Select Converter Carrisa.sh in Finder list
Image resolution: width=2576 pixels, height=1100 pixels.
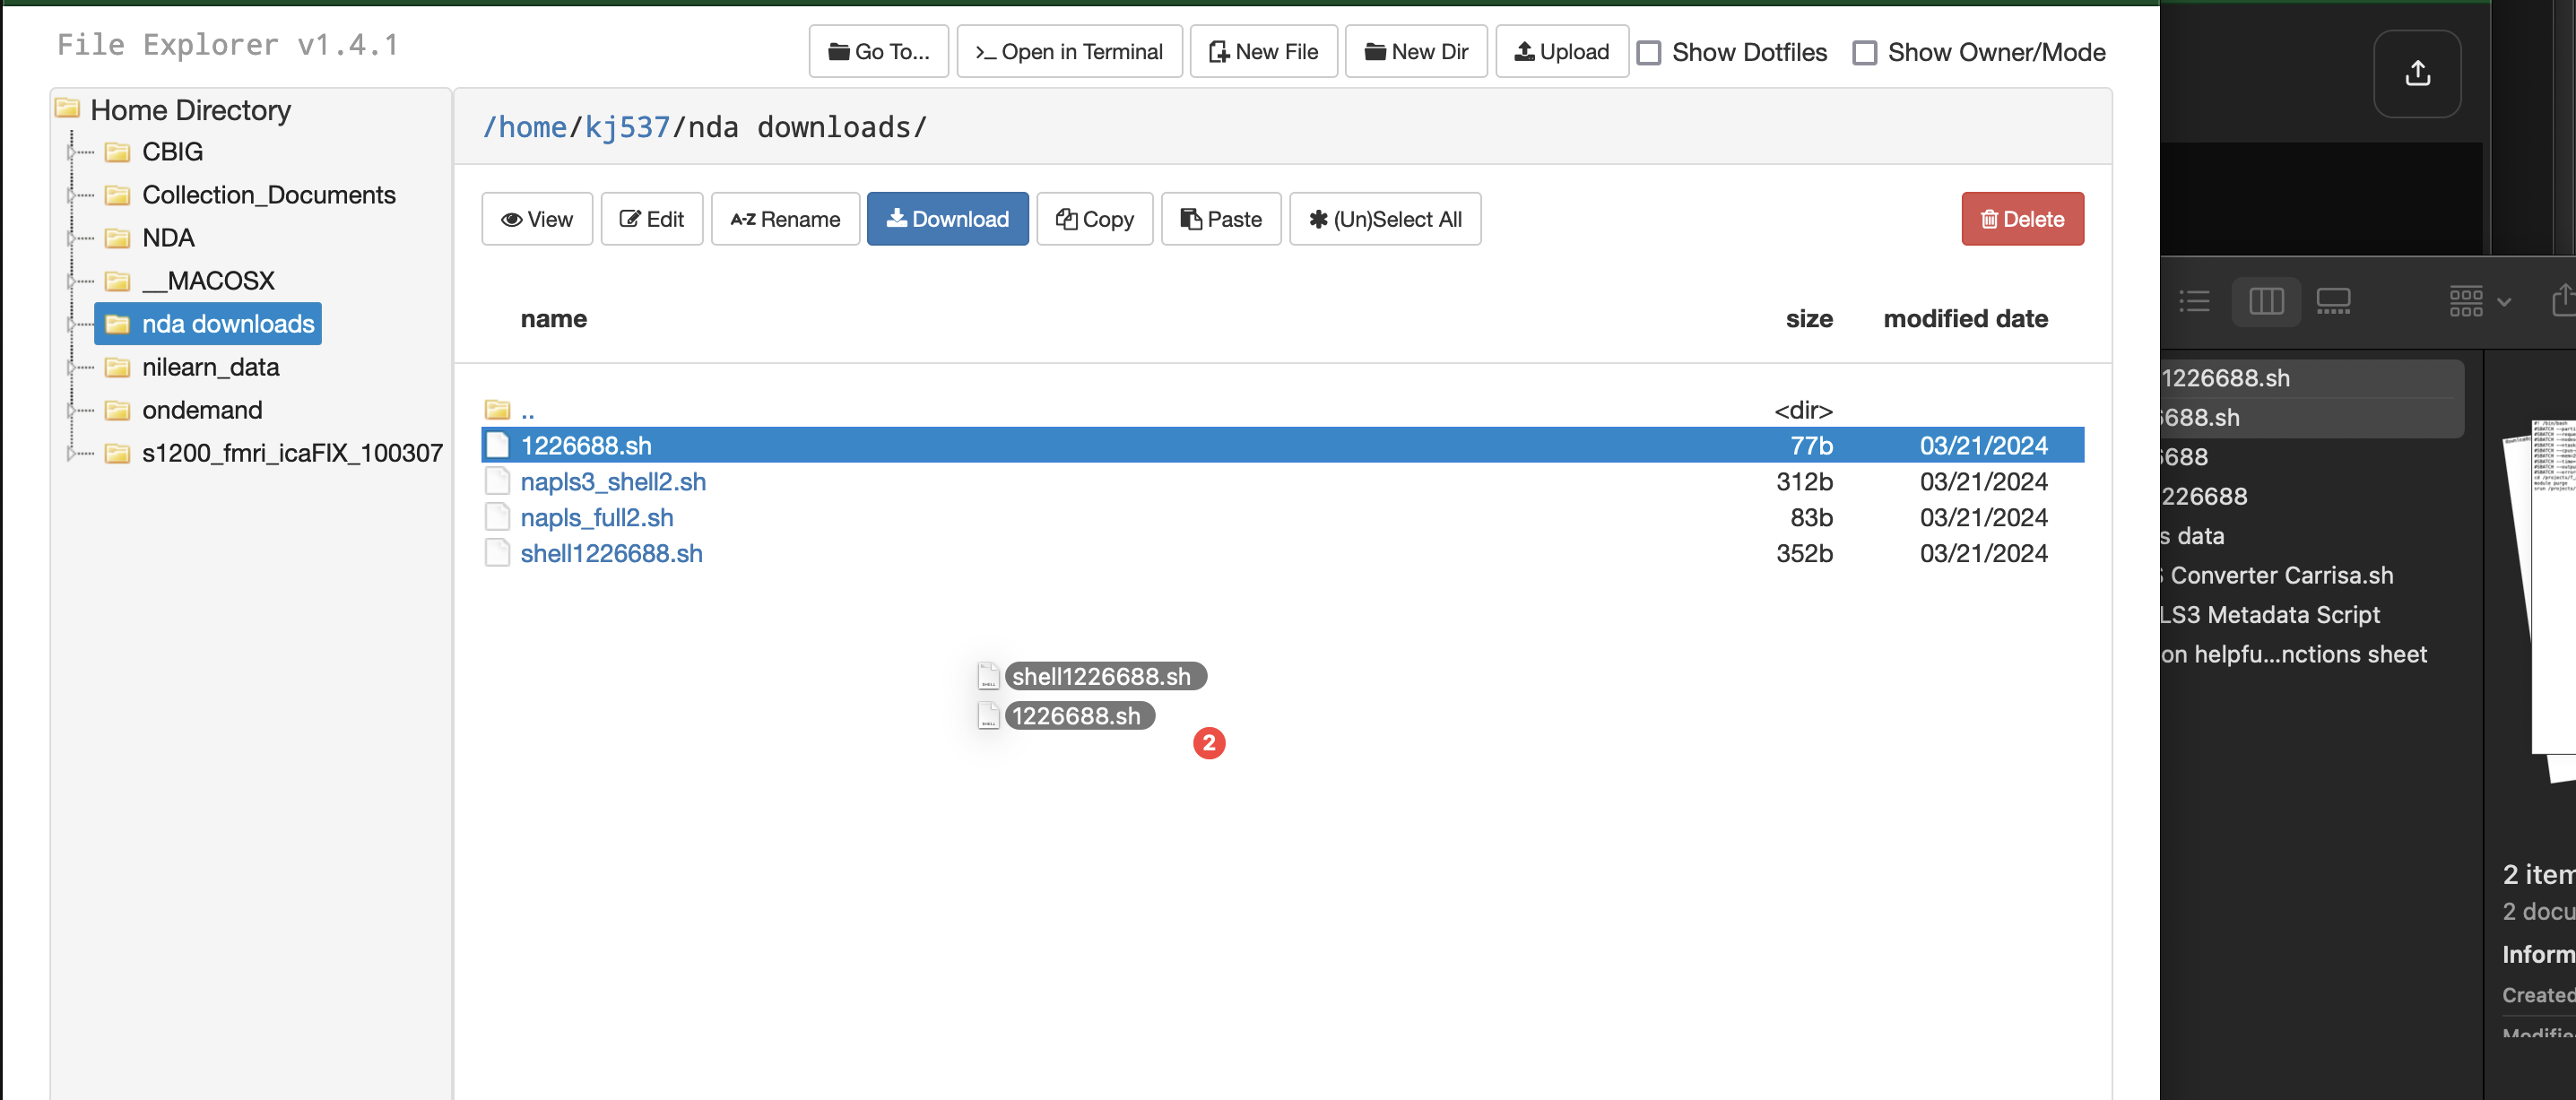click(x=2280, y=575)
